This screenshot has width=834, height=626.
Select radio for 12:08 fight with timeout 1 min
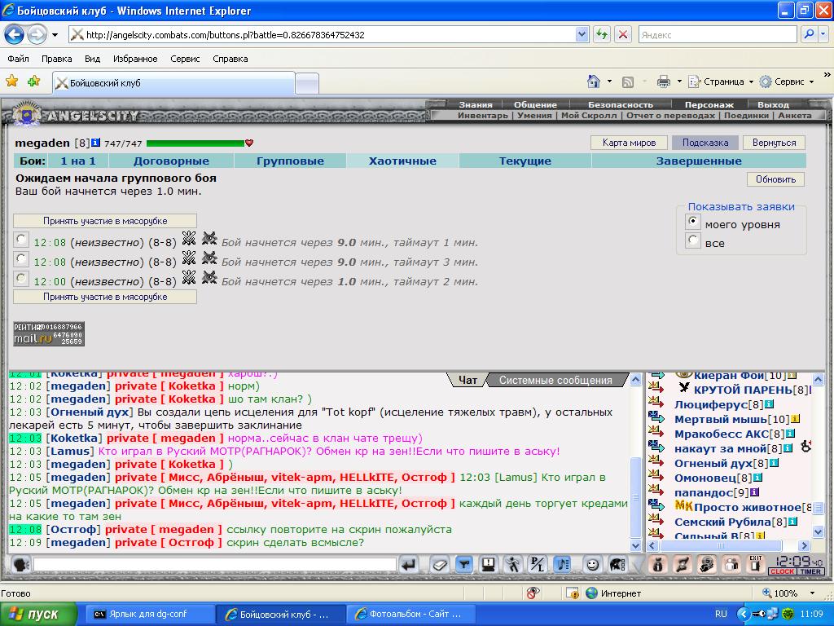20,239
